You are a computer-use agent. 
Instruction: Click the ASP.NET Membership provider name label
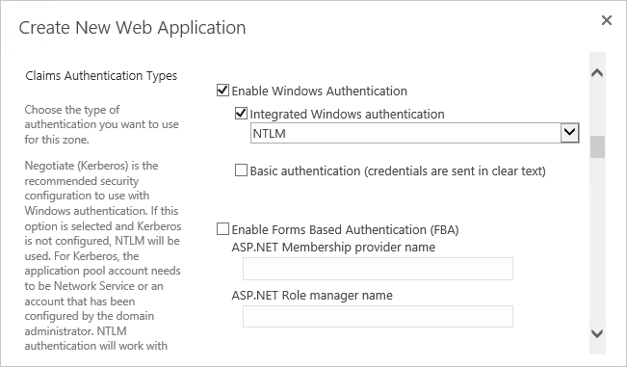(333, 247)
